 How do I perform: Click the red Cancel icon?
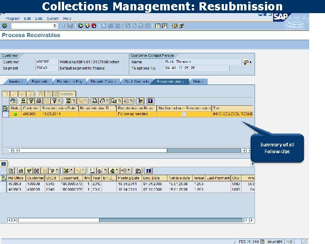click(x=94, y=26)
